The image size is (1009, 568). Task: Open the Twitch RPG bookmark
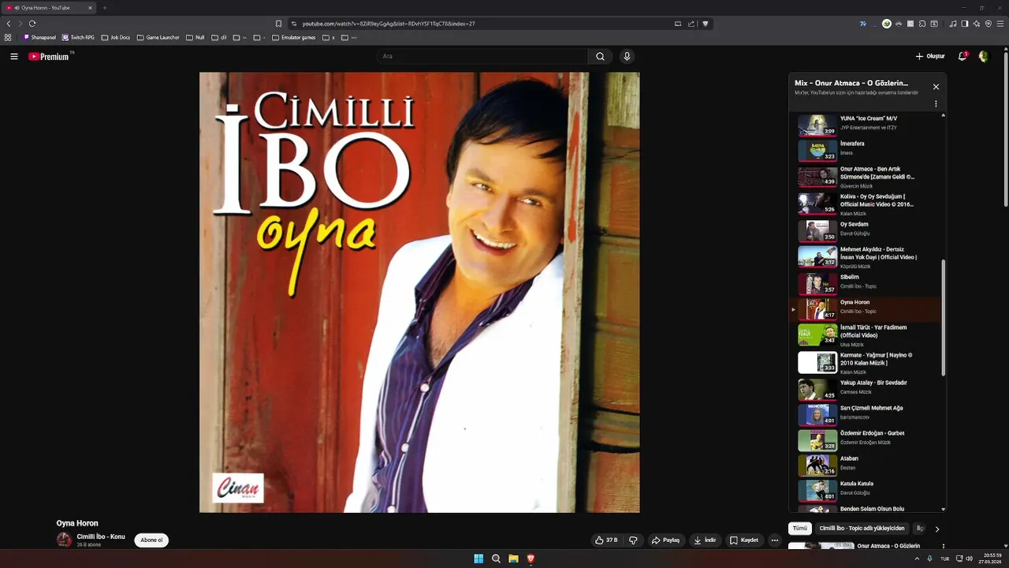[x=78, y=37]
